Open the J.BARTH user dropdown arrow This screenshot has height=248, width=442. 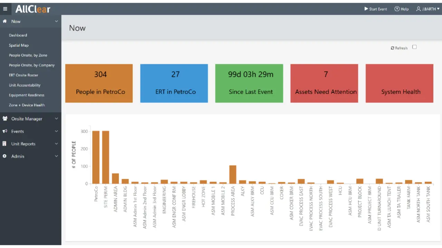438,9
